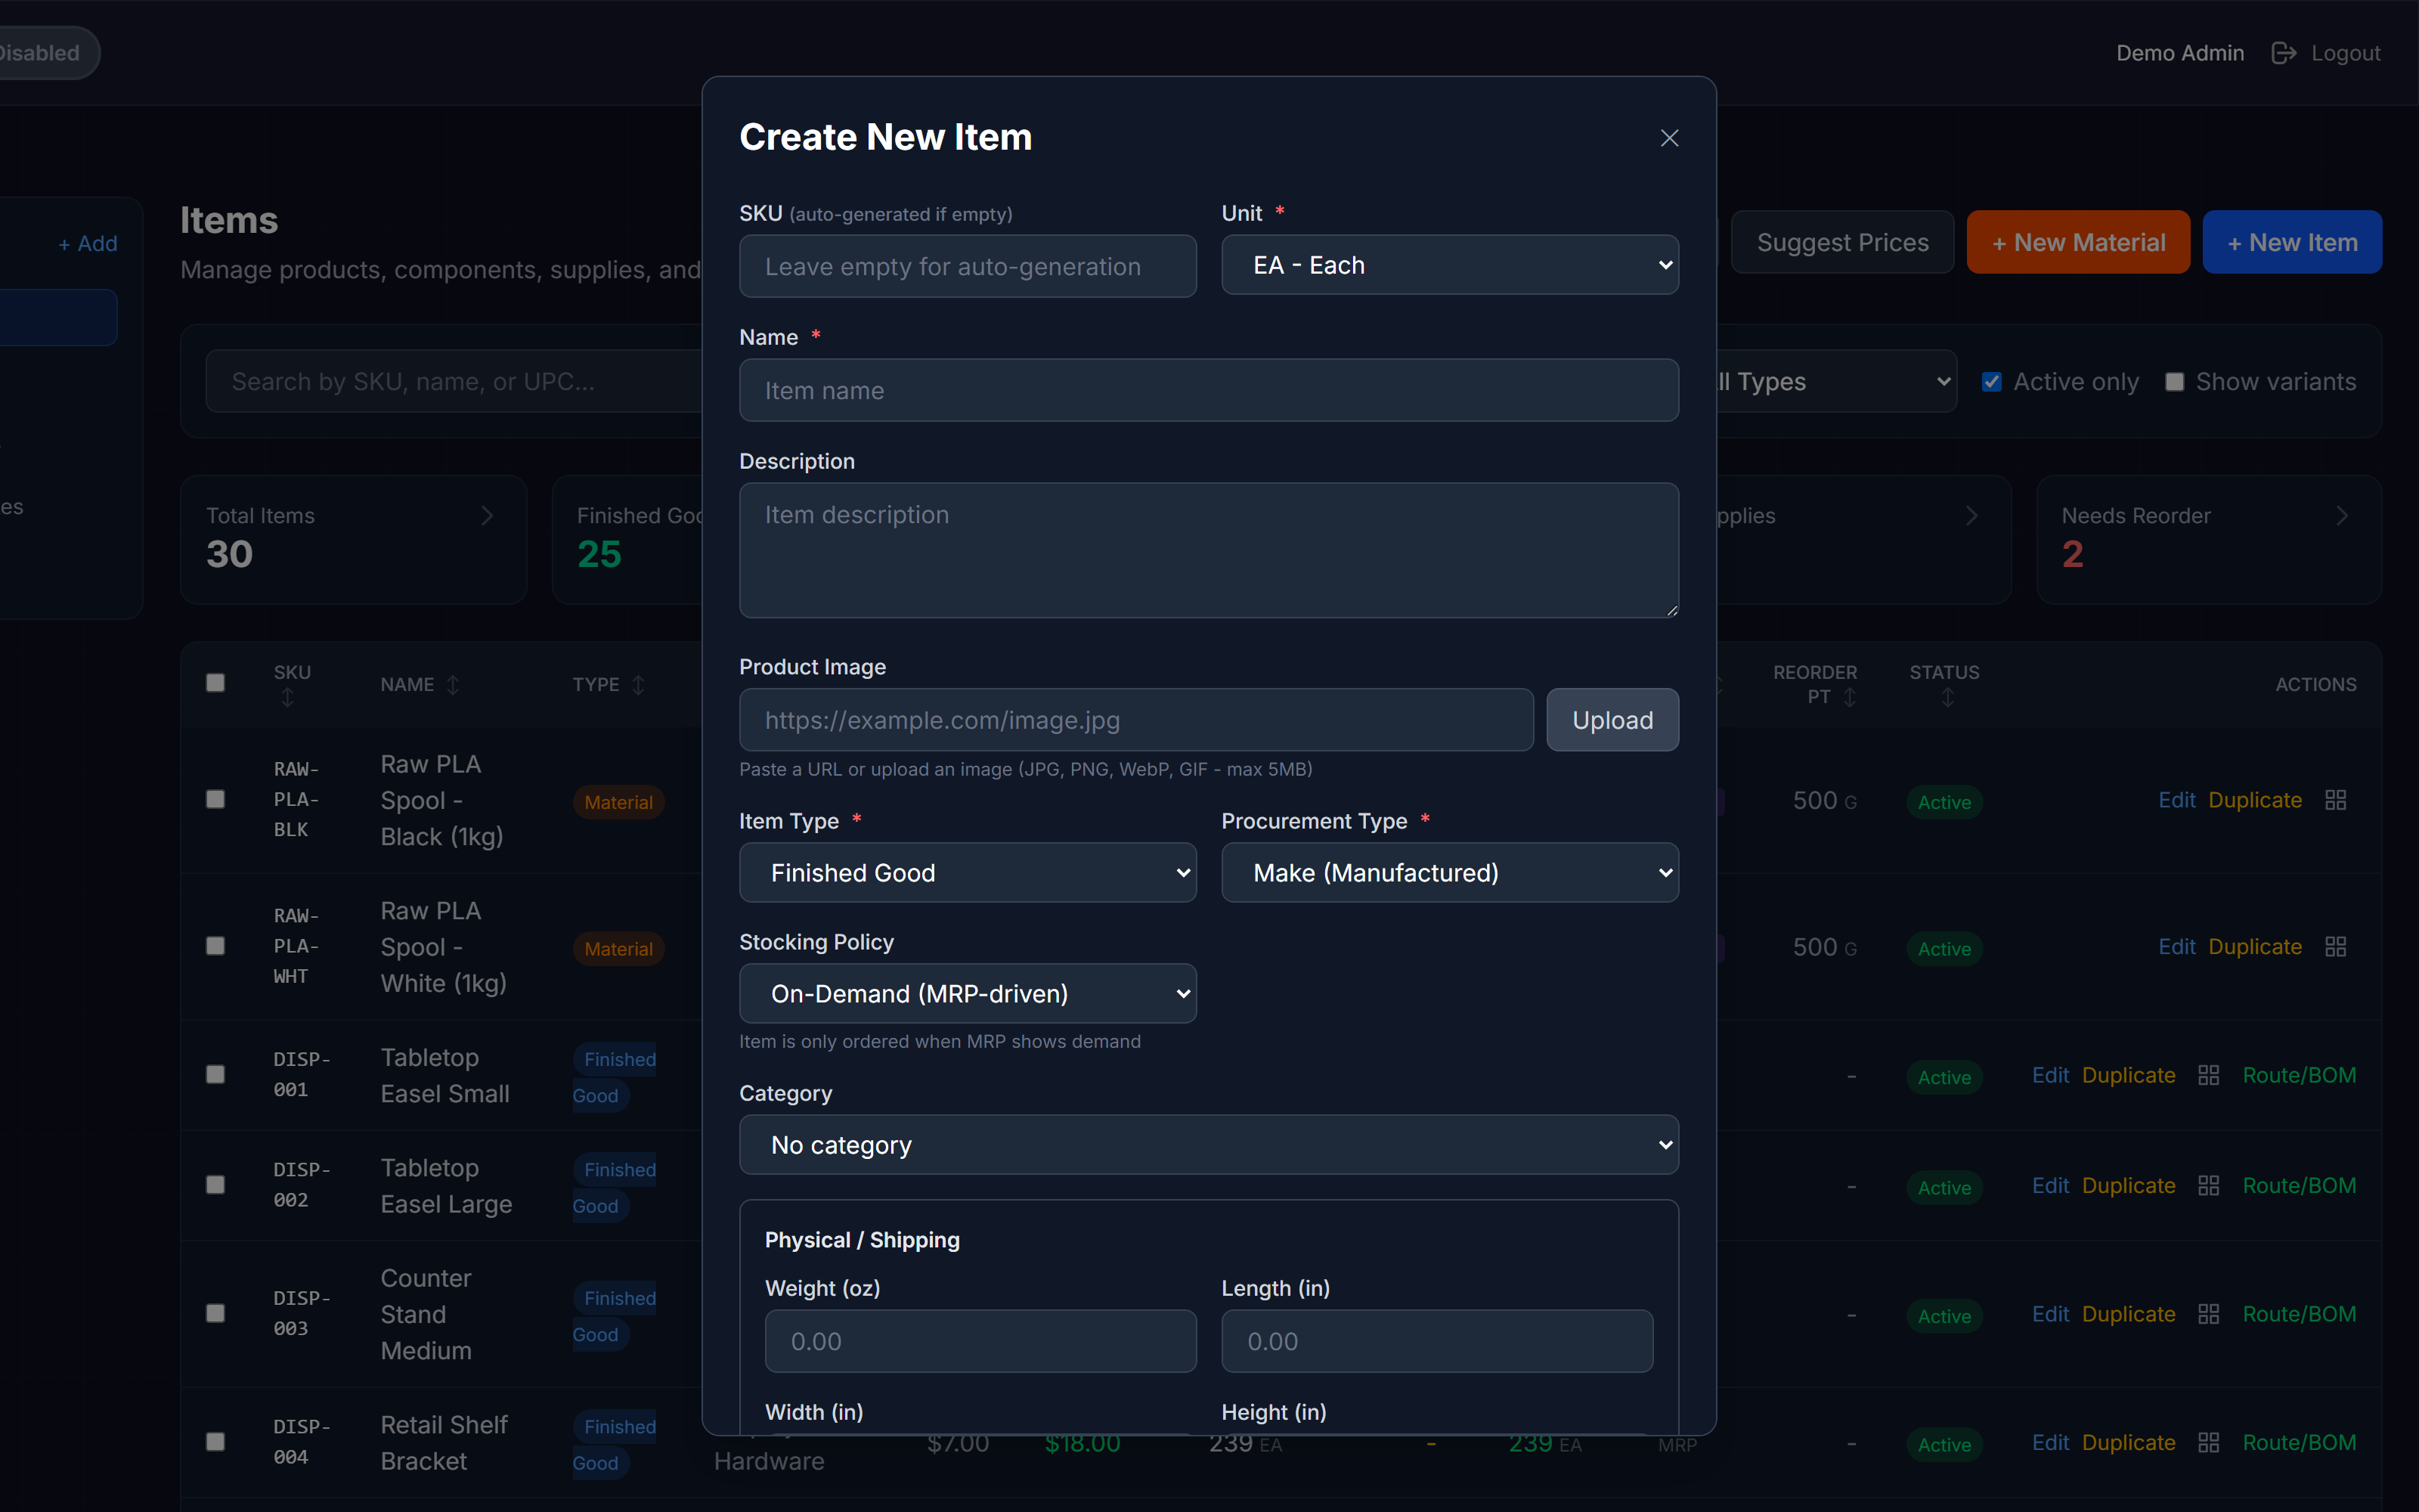This screenshot has width=2419, height=1512.
Task: Click the Suggest Prices button
Action: (x=1842, y=242)
